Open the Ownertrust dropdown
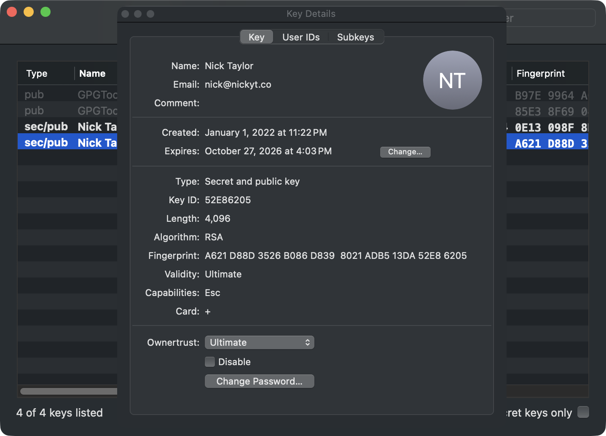 [x=259, y=342]
